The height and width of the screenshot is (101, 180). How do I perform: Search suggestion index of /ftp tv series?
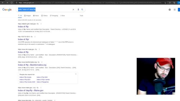43,80
